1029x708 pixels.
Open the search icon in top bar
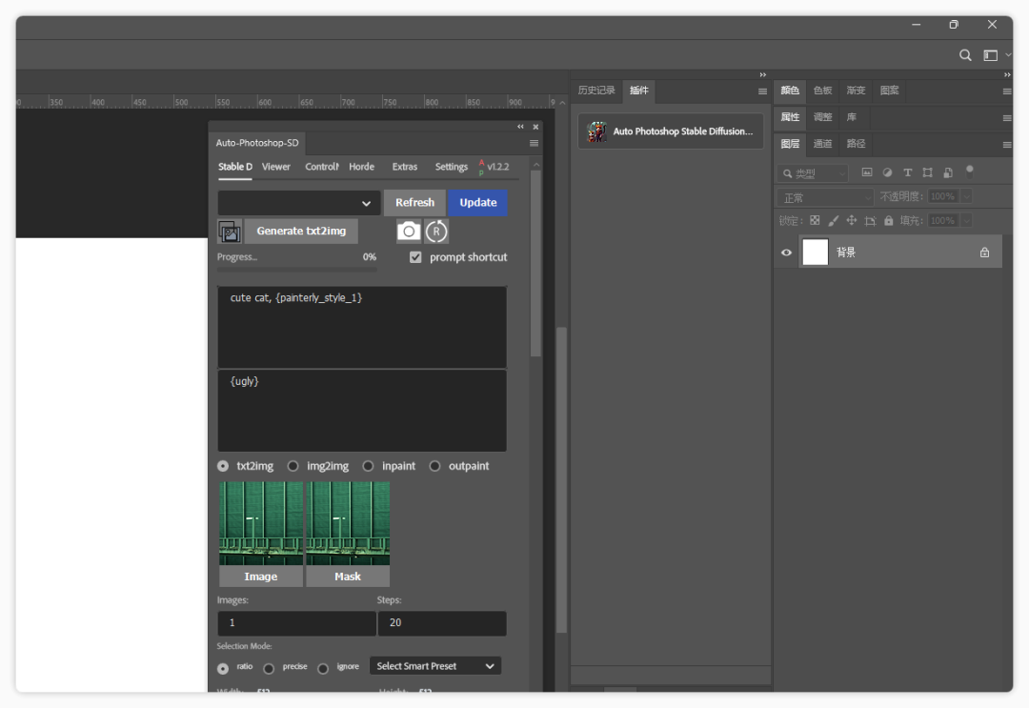pos(965,55)
